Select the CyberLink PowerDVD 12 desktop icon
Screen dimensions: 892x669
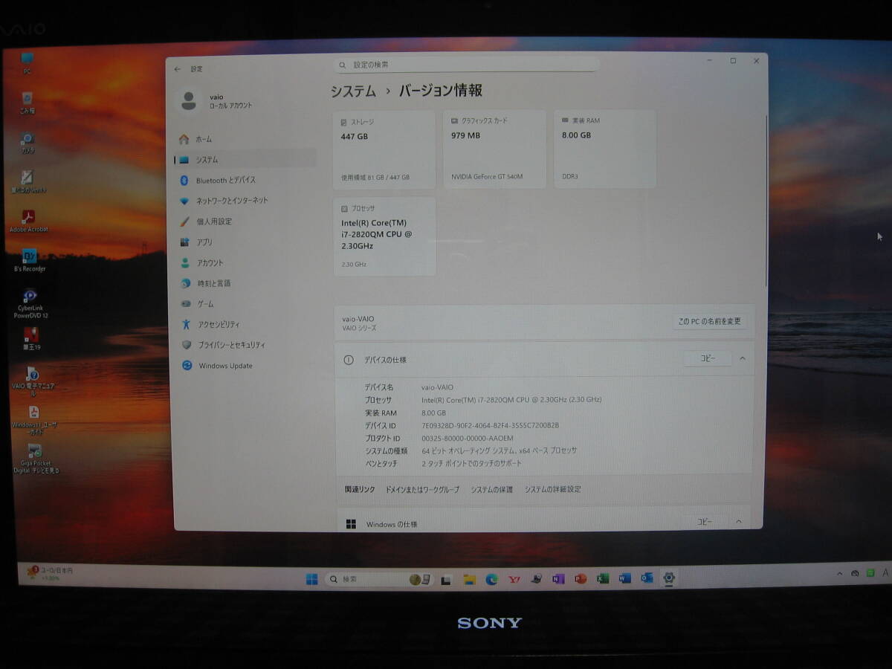pos(30,303)
